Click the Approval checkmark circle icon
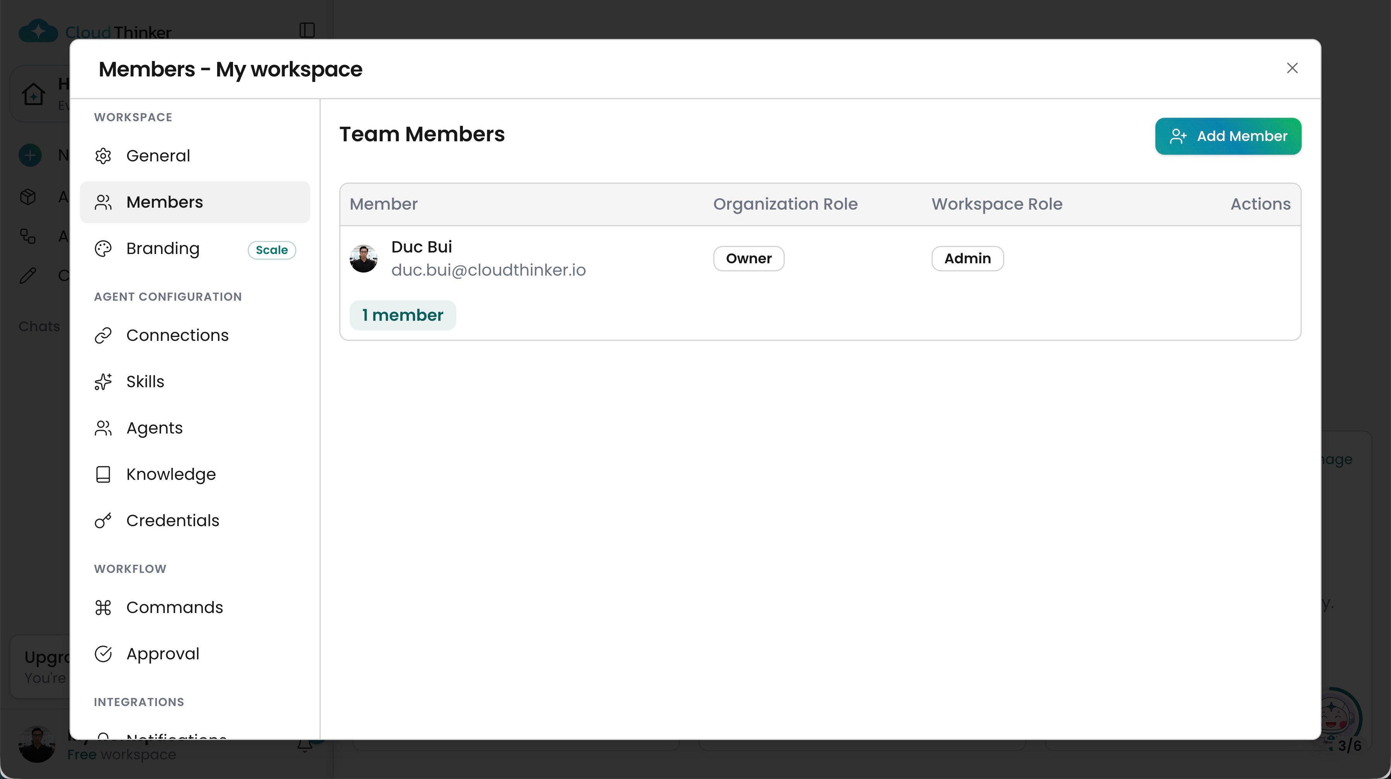This screenshot has height=779, width=1391. (103, 654)
